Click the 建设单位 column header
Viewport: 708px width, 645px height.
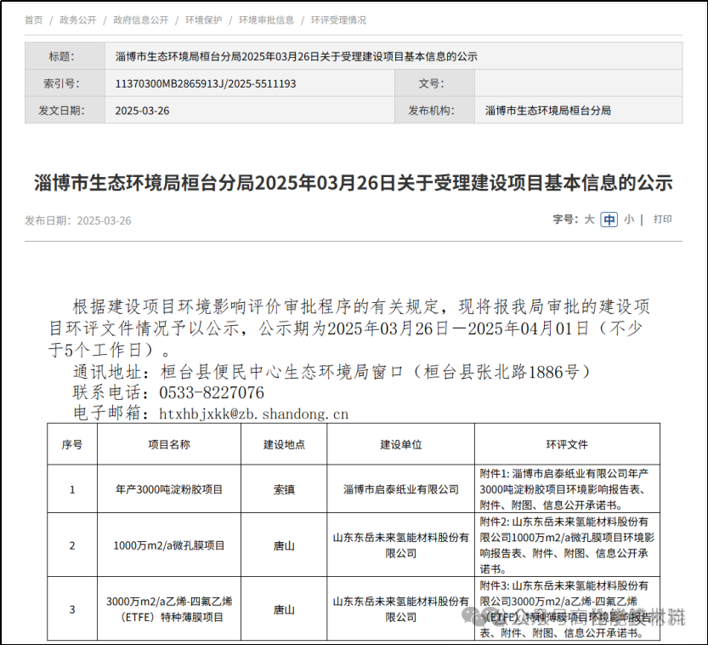(401, 444)
